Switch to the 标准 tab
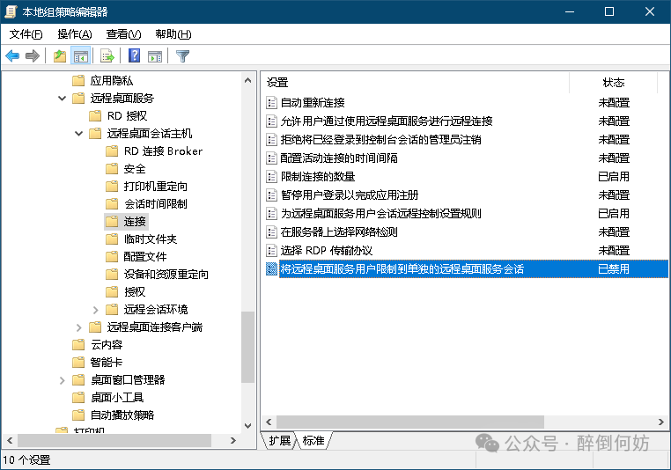 [313, 440]
